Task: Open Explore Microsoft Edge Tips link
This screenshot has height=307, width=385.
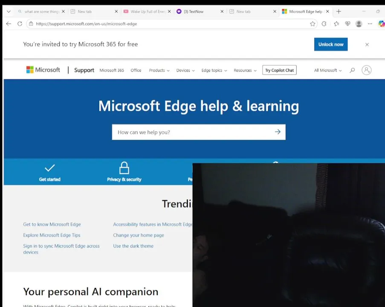Action: pos(52,235)
